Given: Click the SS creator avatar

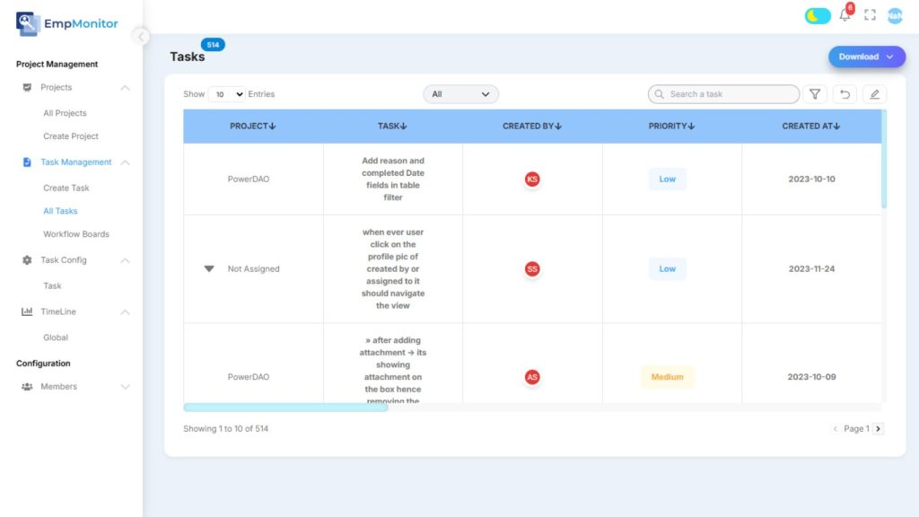Looking at the screenshot, I should click(532, 269).
